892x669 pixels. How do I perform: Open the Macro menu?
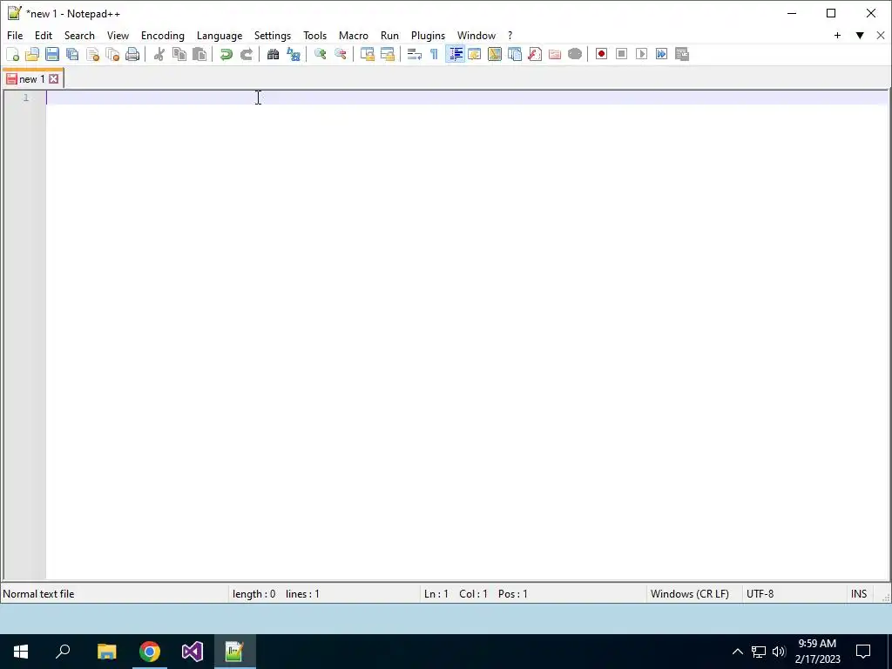pos(354,35)
